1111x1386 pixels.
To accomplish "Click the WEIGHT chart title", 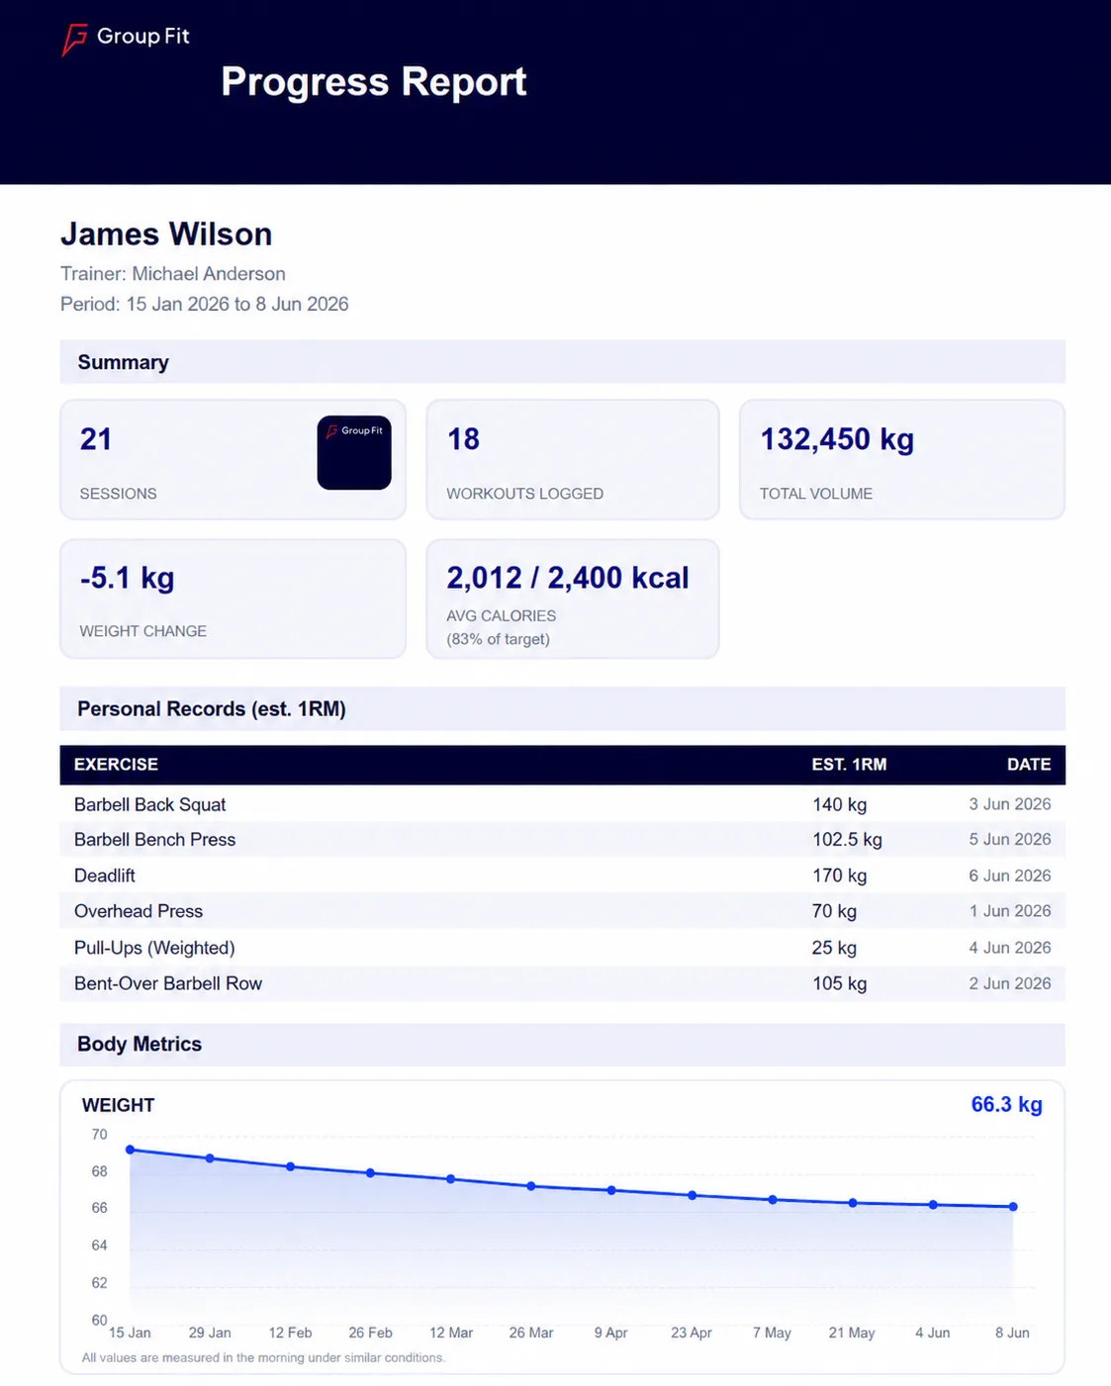I will (118, 1105).
